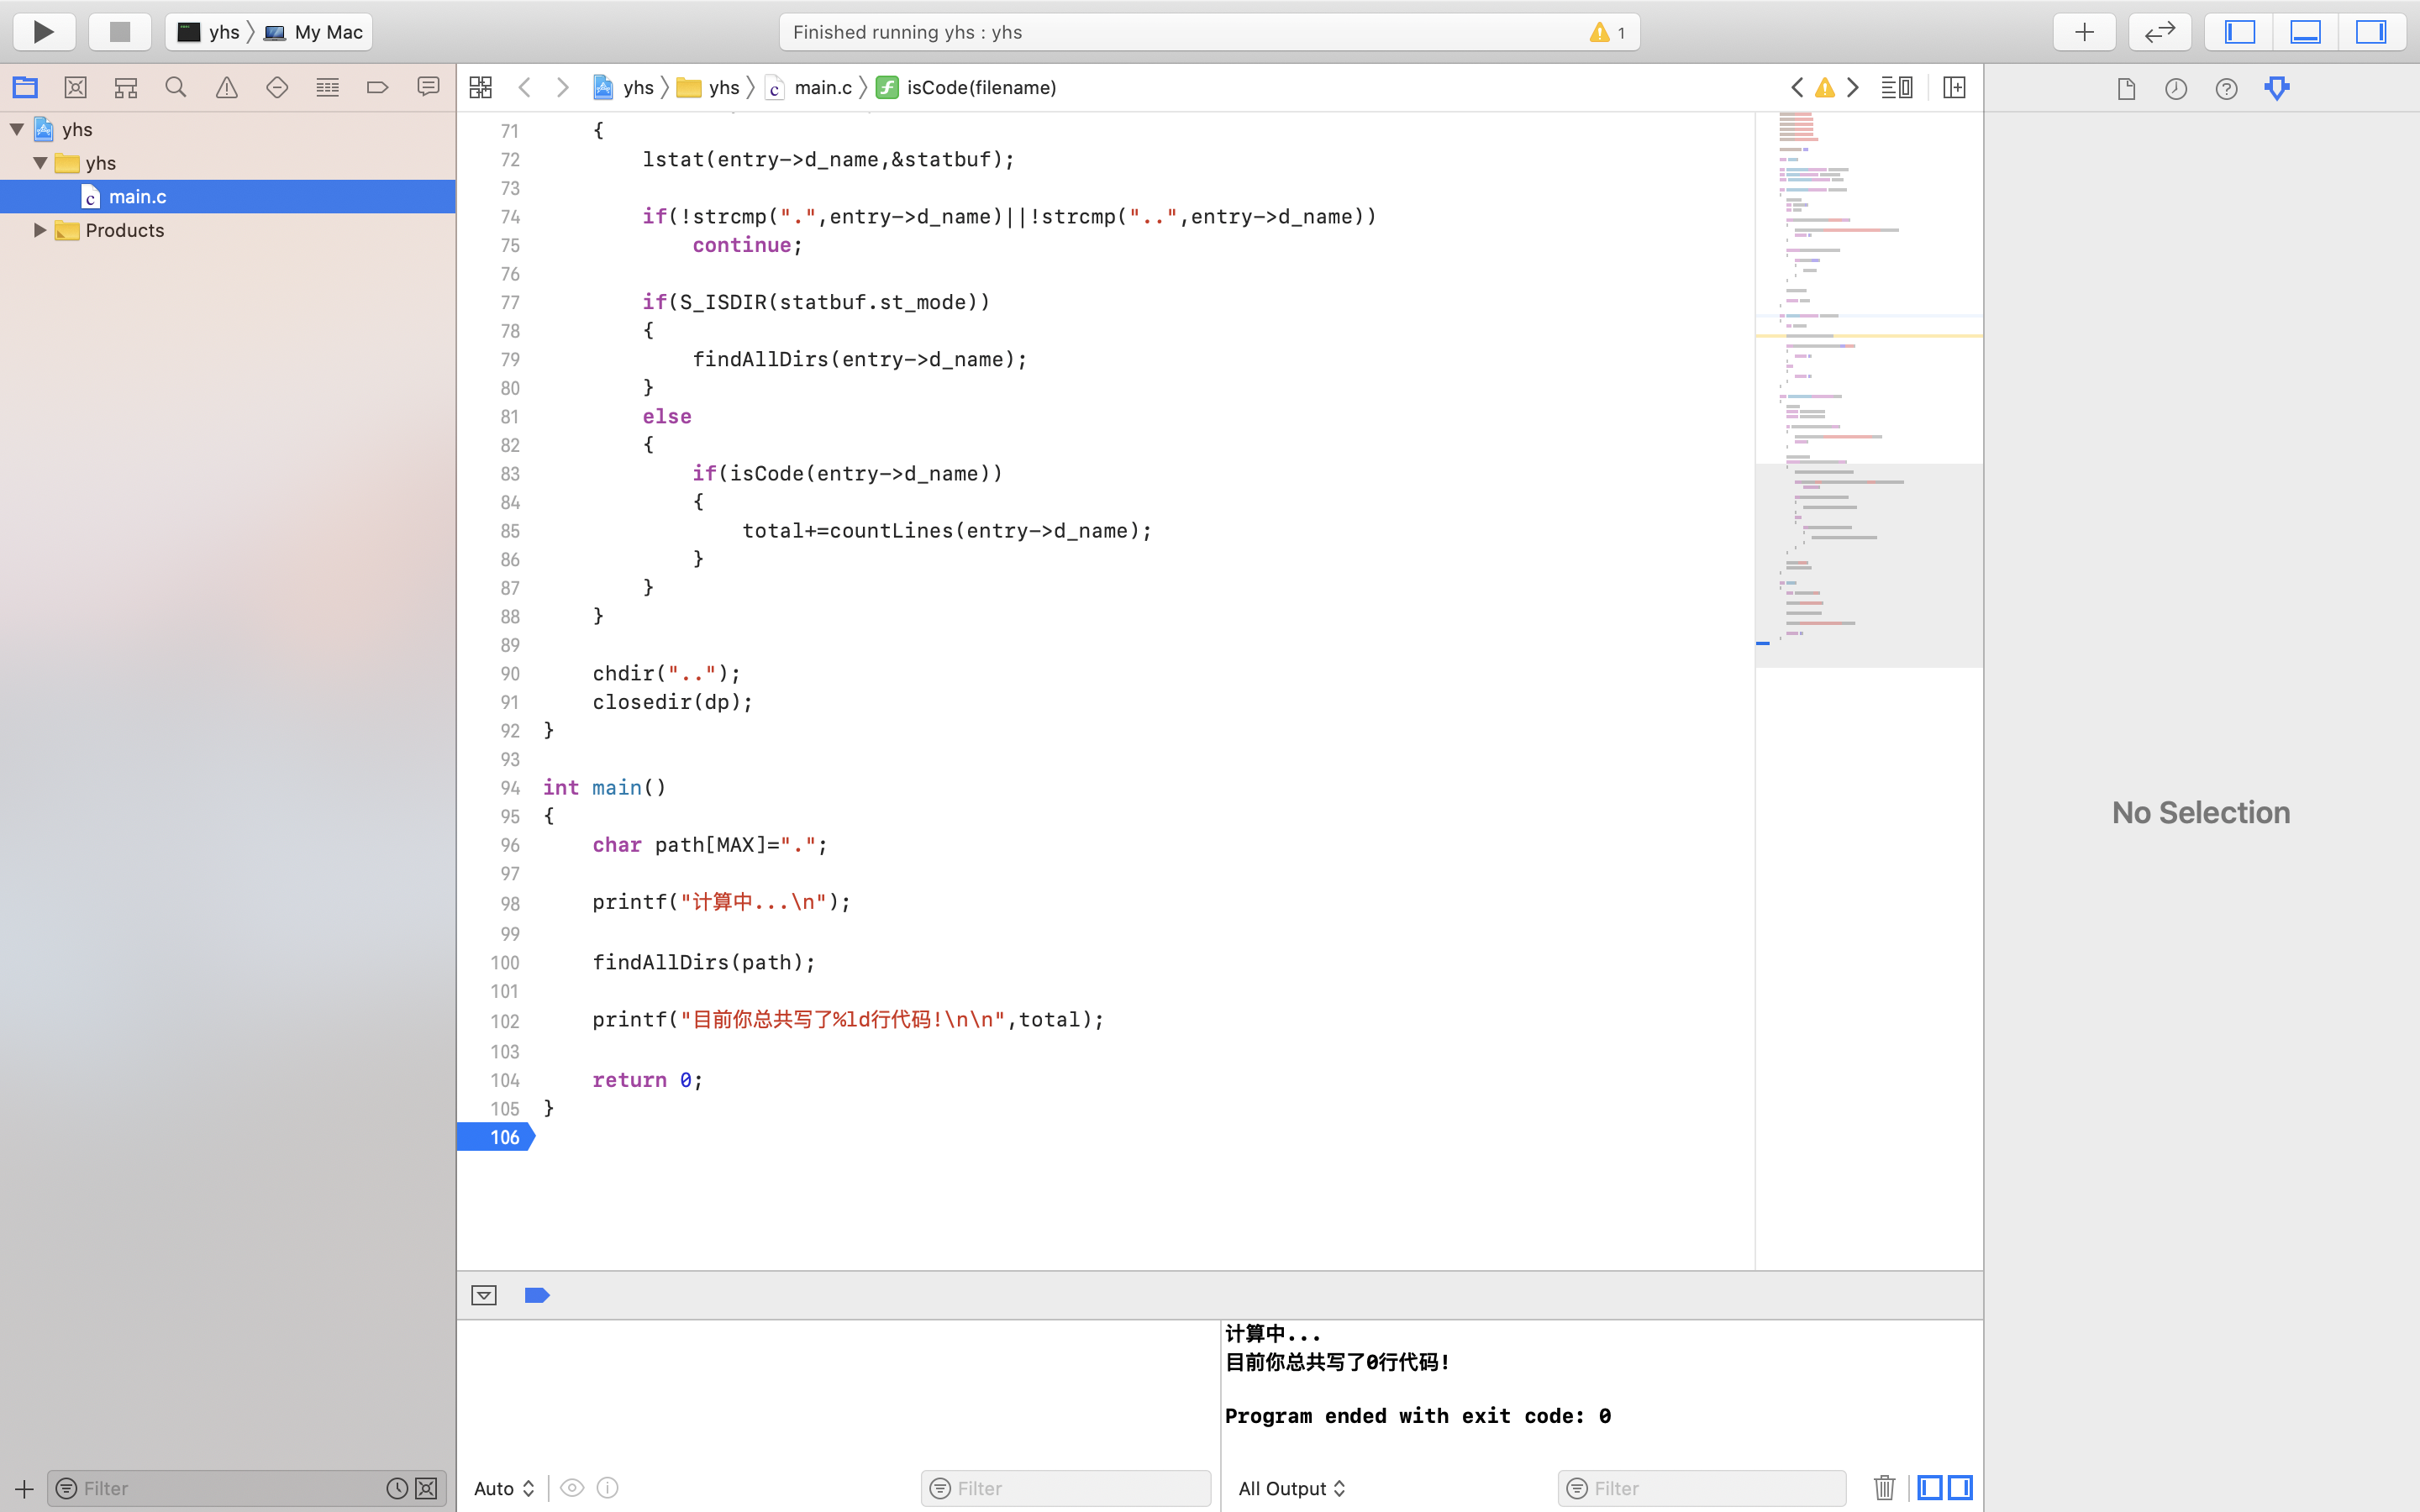2420x1512 pixels.
Task: Collapse the yhs folder group
Action: [40, 163]
